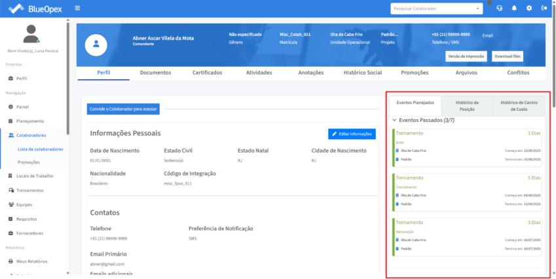
Task: Click the Locais de Trabalho building icon
Action: (10, 176)
